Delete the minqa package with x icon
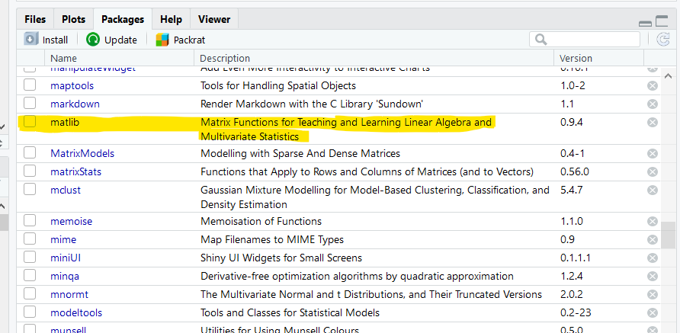The width and height of the screenshot is (680, 333). 653,276
